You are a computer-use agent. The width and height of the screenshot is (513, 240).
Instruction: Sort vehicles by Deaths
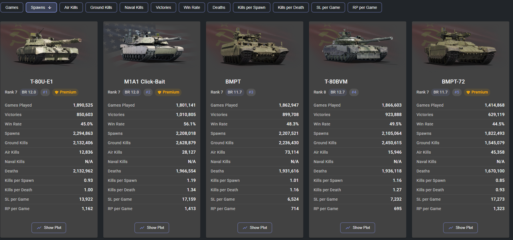[219, 7]
